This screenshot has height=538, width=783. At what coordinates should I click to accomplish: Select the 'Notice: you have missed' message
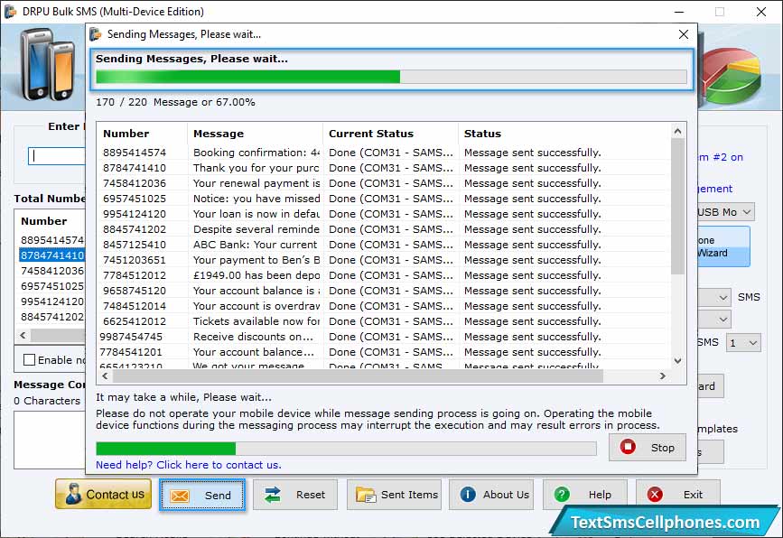point(256,199)
